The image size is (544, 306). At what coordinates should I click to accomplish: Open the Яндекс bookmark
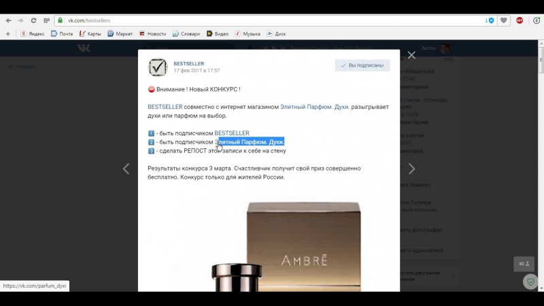coord(32,33)
